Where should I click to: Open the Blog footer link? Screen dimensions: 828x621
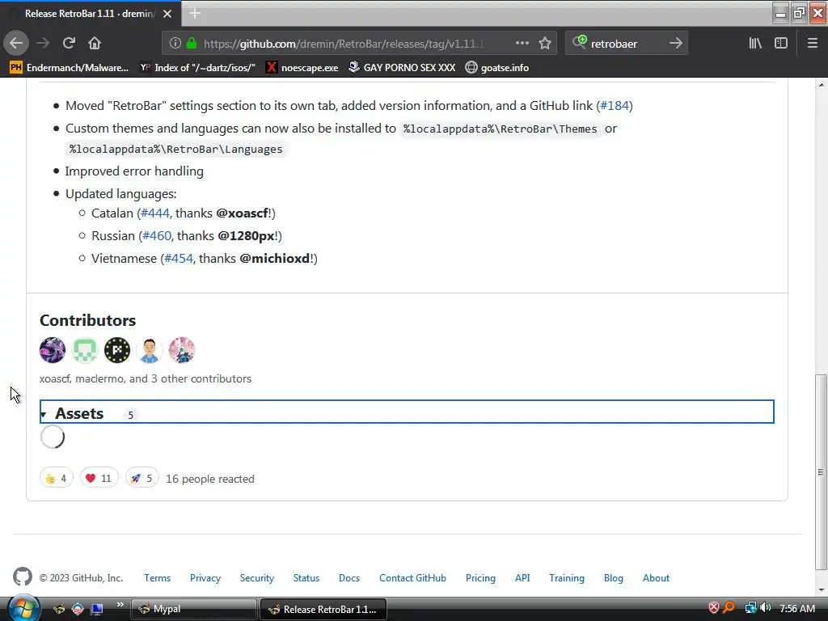(614, 578)
